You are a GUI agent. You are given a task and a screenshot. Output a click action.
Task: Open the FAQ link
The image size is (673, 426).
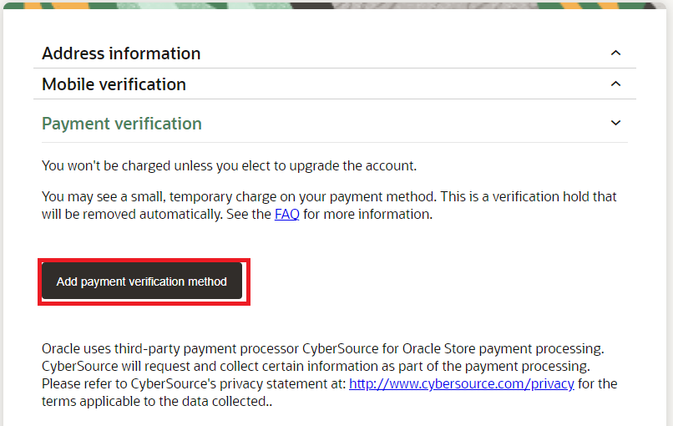(x=286, y=214)
